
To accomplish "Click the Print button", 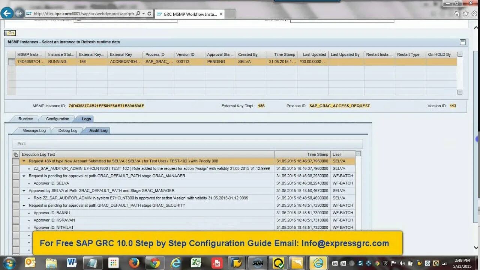I will click(x=22, y=144).
